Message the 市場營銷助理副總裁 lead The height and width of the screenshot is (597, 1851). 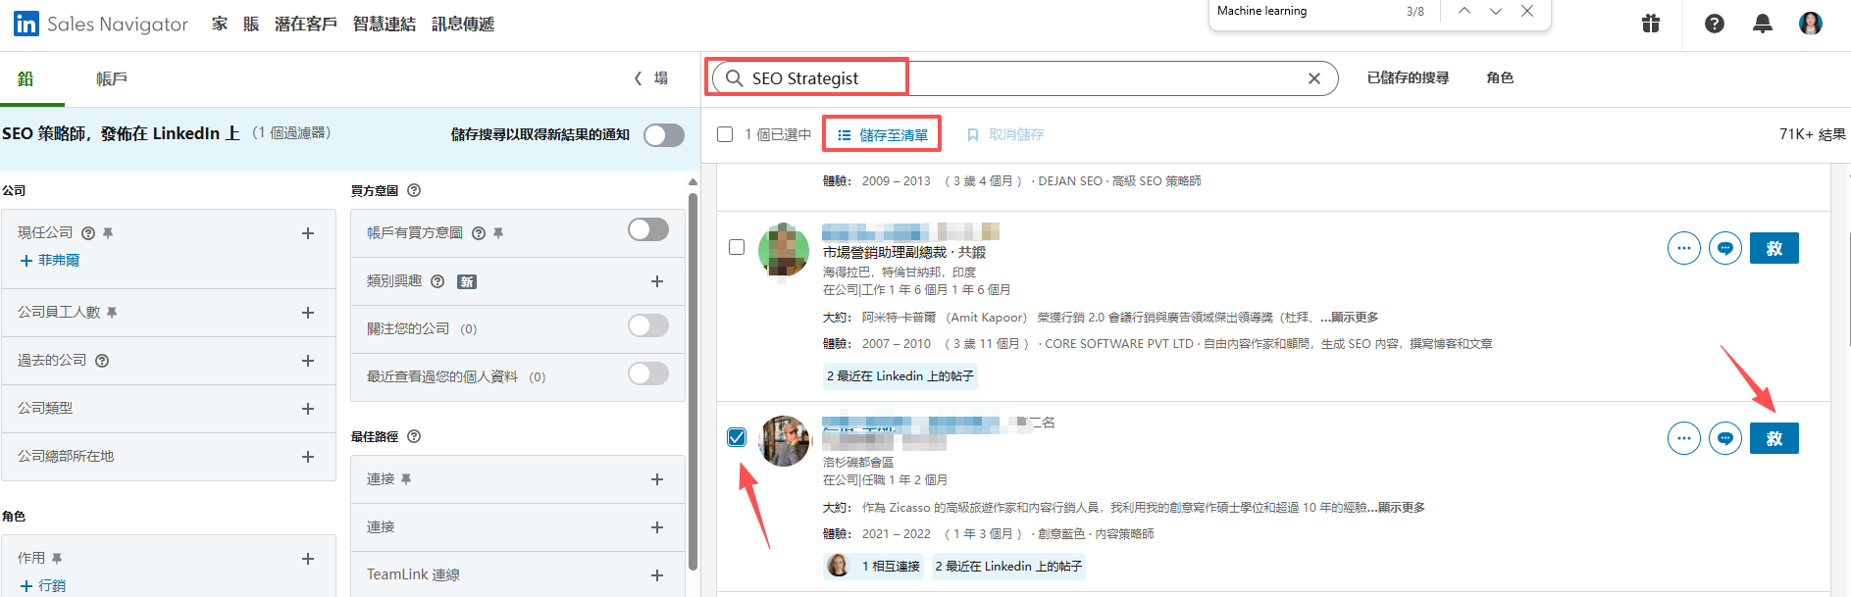[x=1724, y=248]
